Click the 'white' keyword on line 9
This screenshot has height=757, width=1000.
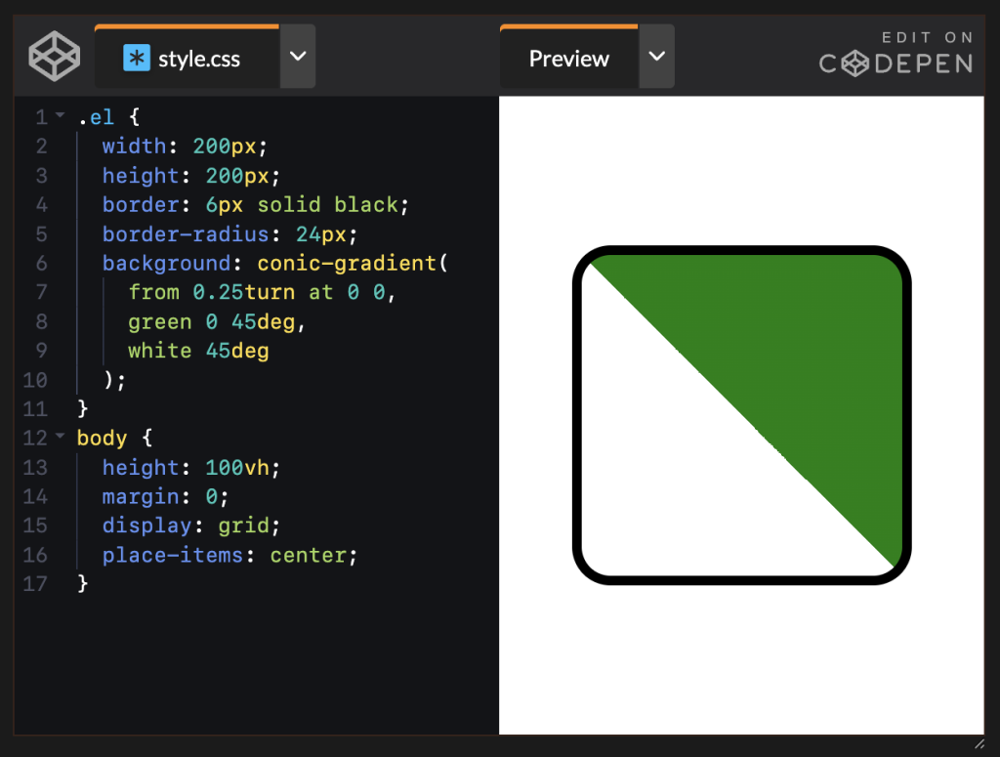[159, 351]
